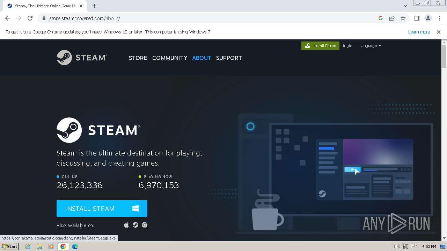Image resolution: width=447 pixels, height=251 pixels.
Task: Share this page using the share icon
Action: (392, 18)
